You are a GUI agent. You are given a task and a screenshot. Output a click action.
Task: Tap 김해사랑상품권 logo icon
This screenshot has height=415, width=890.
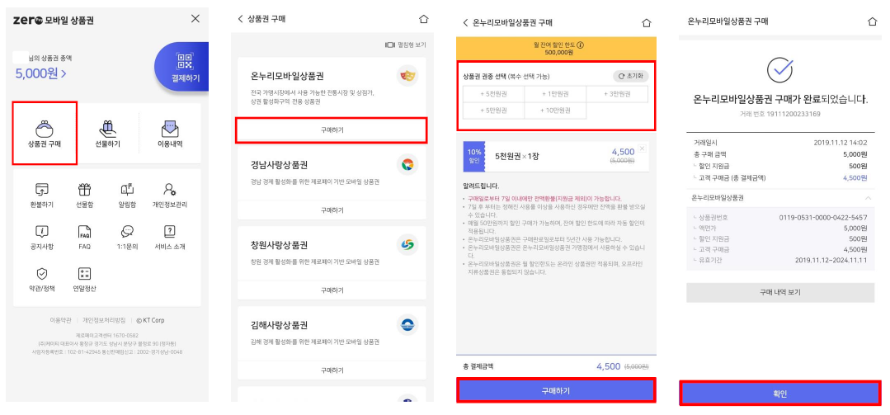407,325
